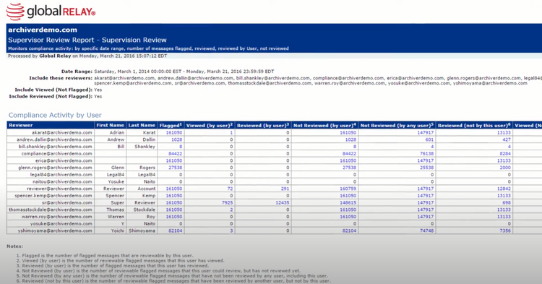Screen dimensions: 542x284
Task: Select the First Name column header
Action: [111, 125]
